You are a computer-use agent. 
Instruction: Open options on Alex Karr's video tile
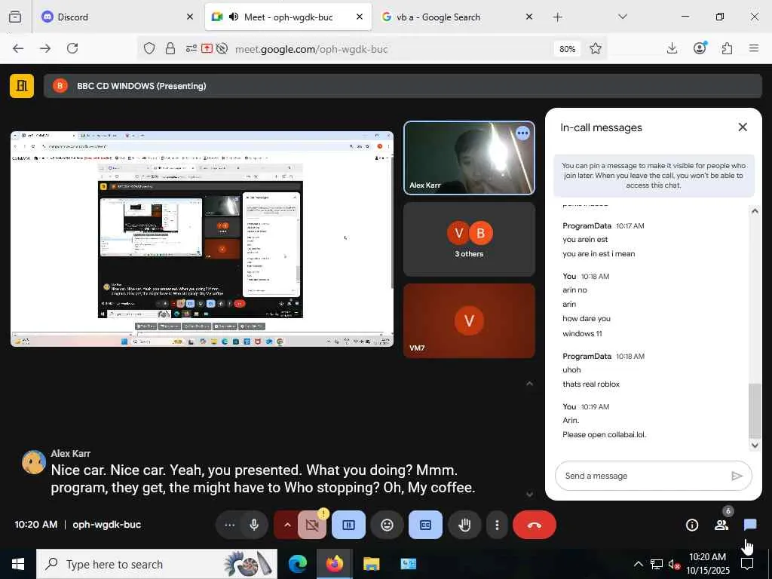[x=522, y=133]
